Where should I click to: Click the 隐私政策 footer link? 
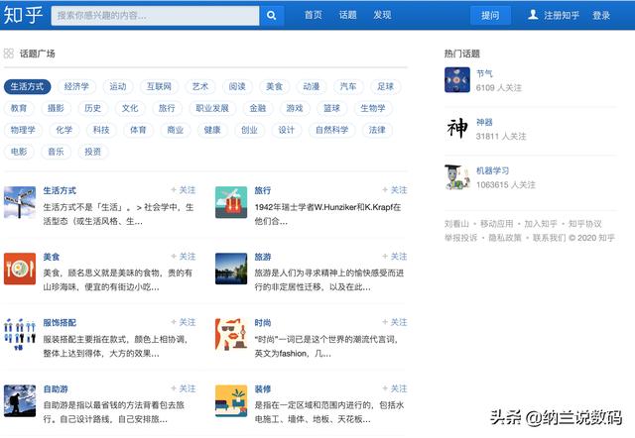(x=505, y=238)
